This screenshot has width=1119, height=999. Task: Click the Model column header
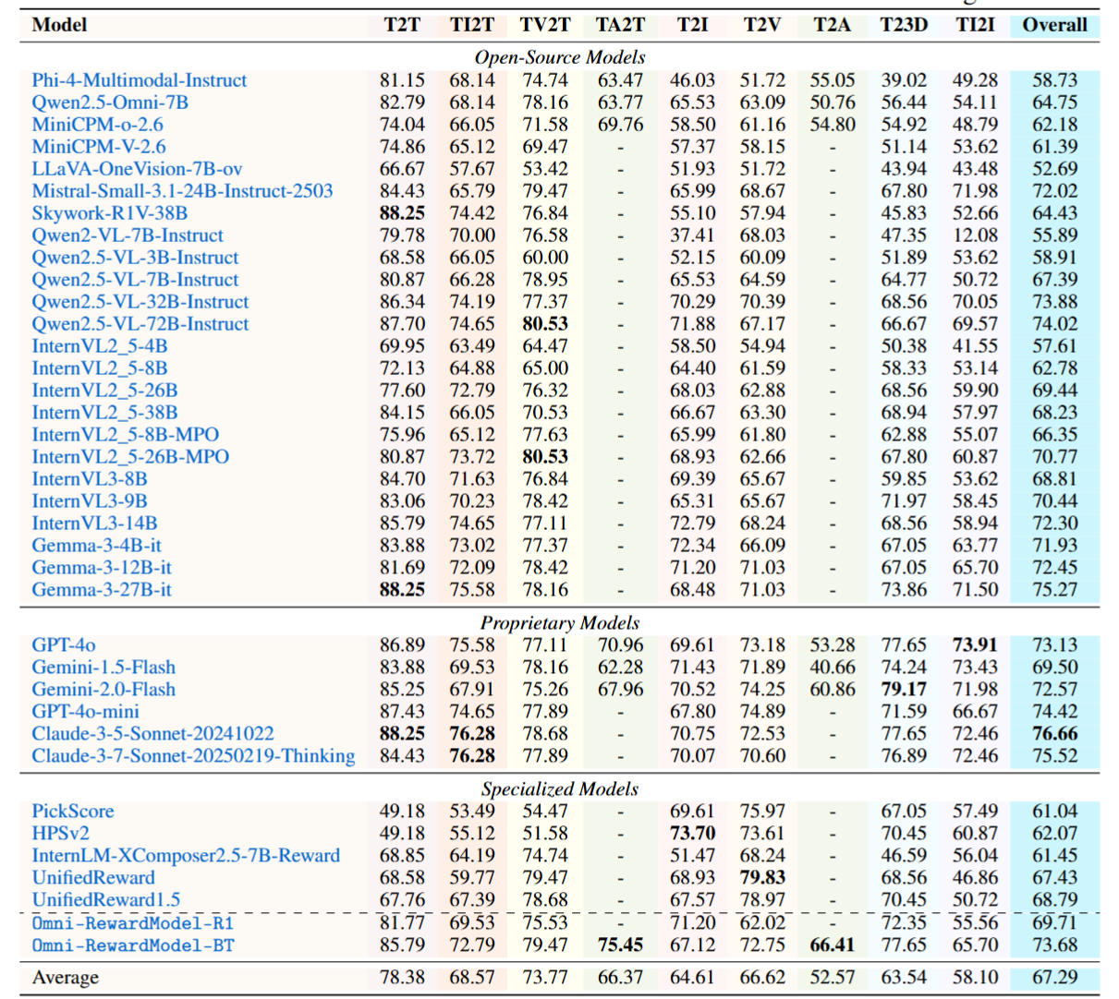pyautogui.click(x=59, y=25)
